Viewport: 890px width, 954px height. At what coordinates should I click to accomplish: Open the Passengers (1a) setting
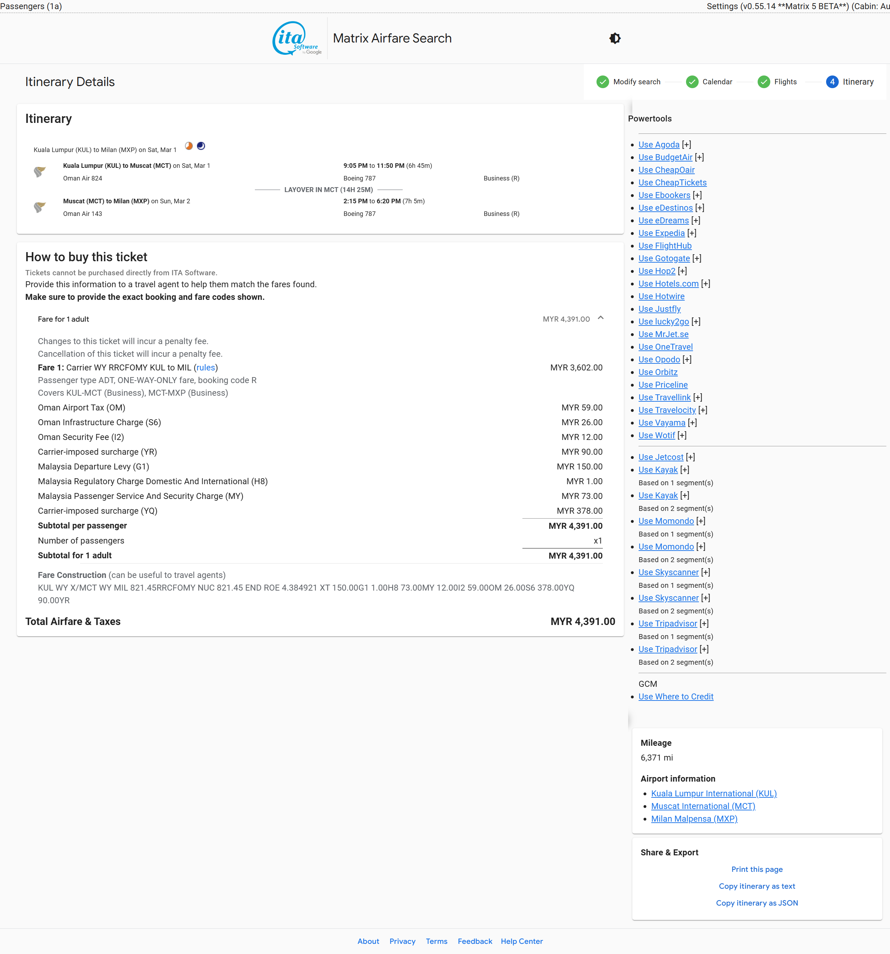(x=31, y=6)
